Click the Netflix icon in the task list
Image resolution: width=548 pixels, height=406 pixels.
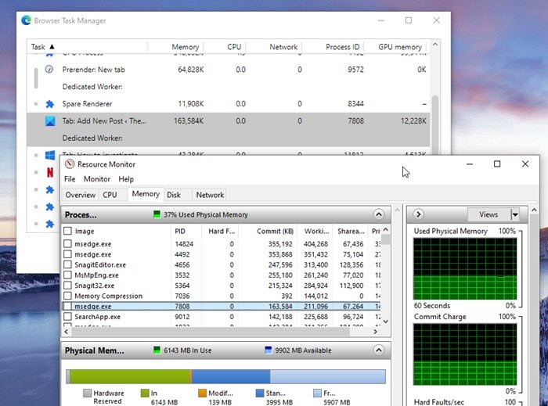coord(49,172)
